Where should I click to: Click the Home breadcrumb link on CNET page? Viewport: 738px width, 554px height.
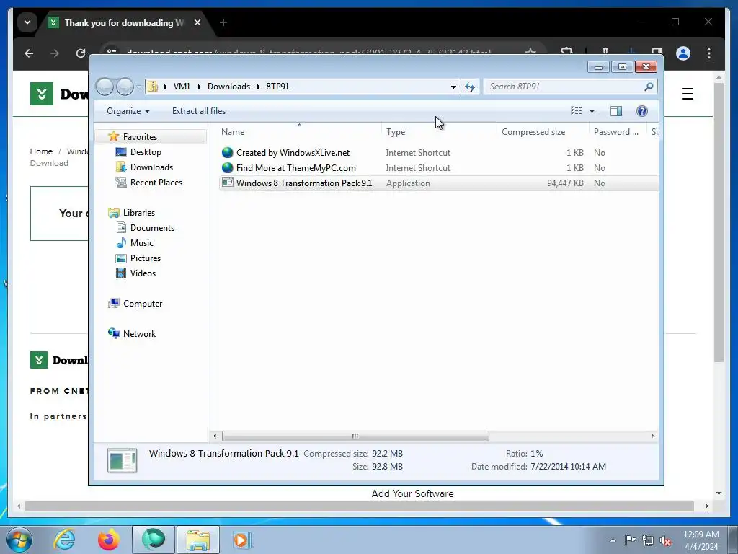[41, 151]
